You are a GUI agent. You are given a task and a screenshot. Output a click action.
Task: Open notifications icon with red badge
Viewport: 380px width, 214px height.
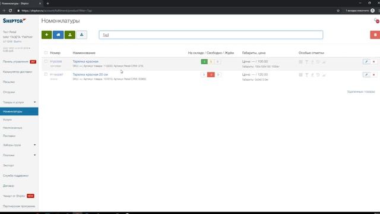tap(376, 21)
